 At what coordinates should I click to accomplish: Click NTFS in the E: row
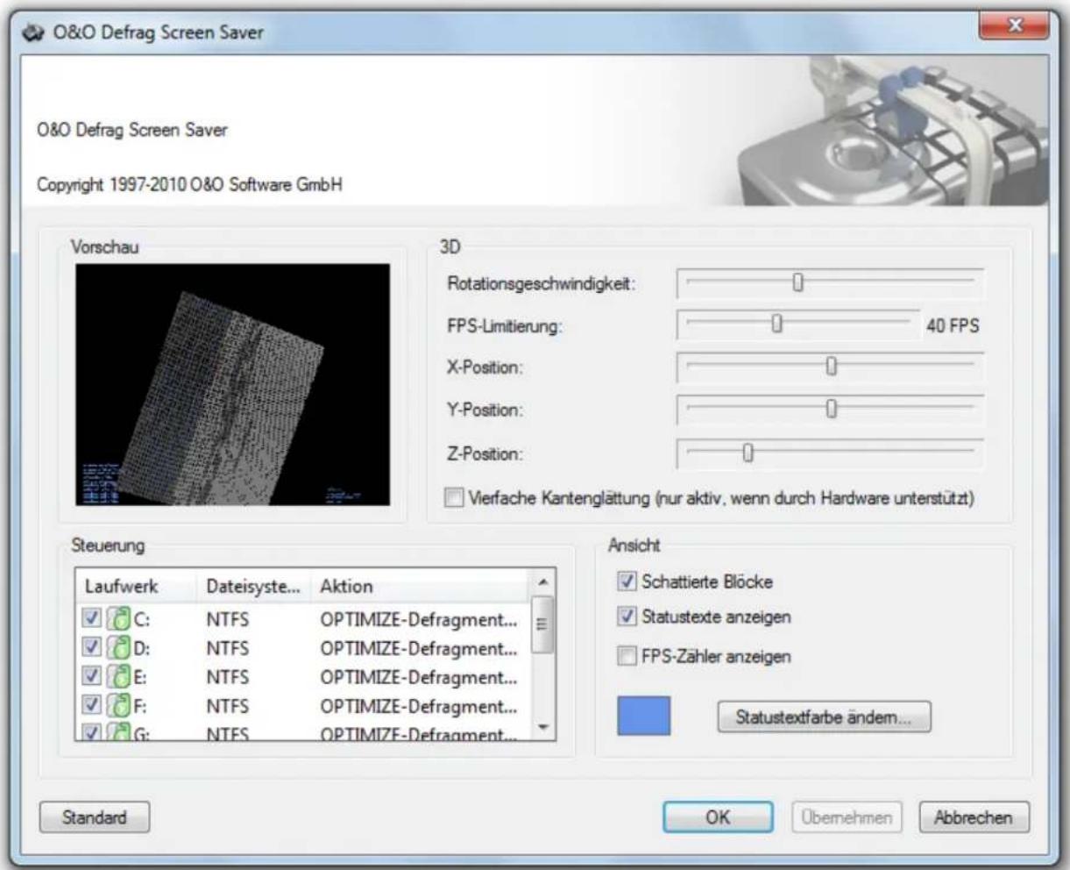coord(228,677)
